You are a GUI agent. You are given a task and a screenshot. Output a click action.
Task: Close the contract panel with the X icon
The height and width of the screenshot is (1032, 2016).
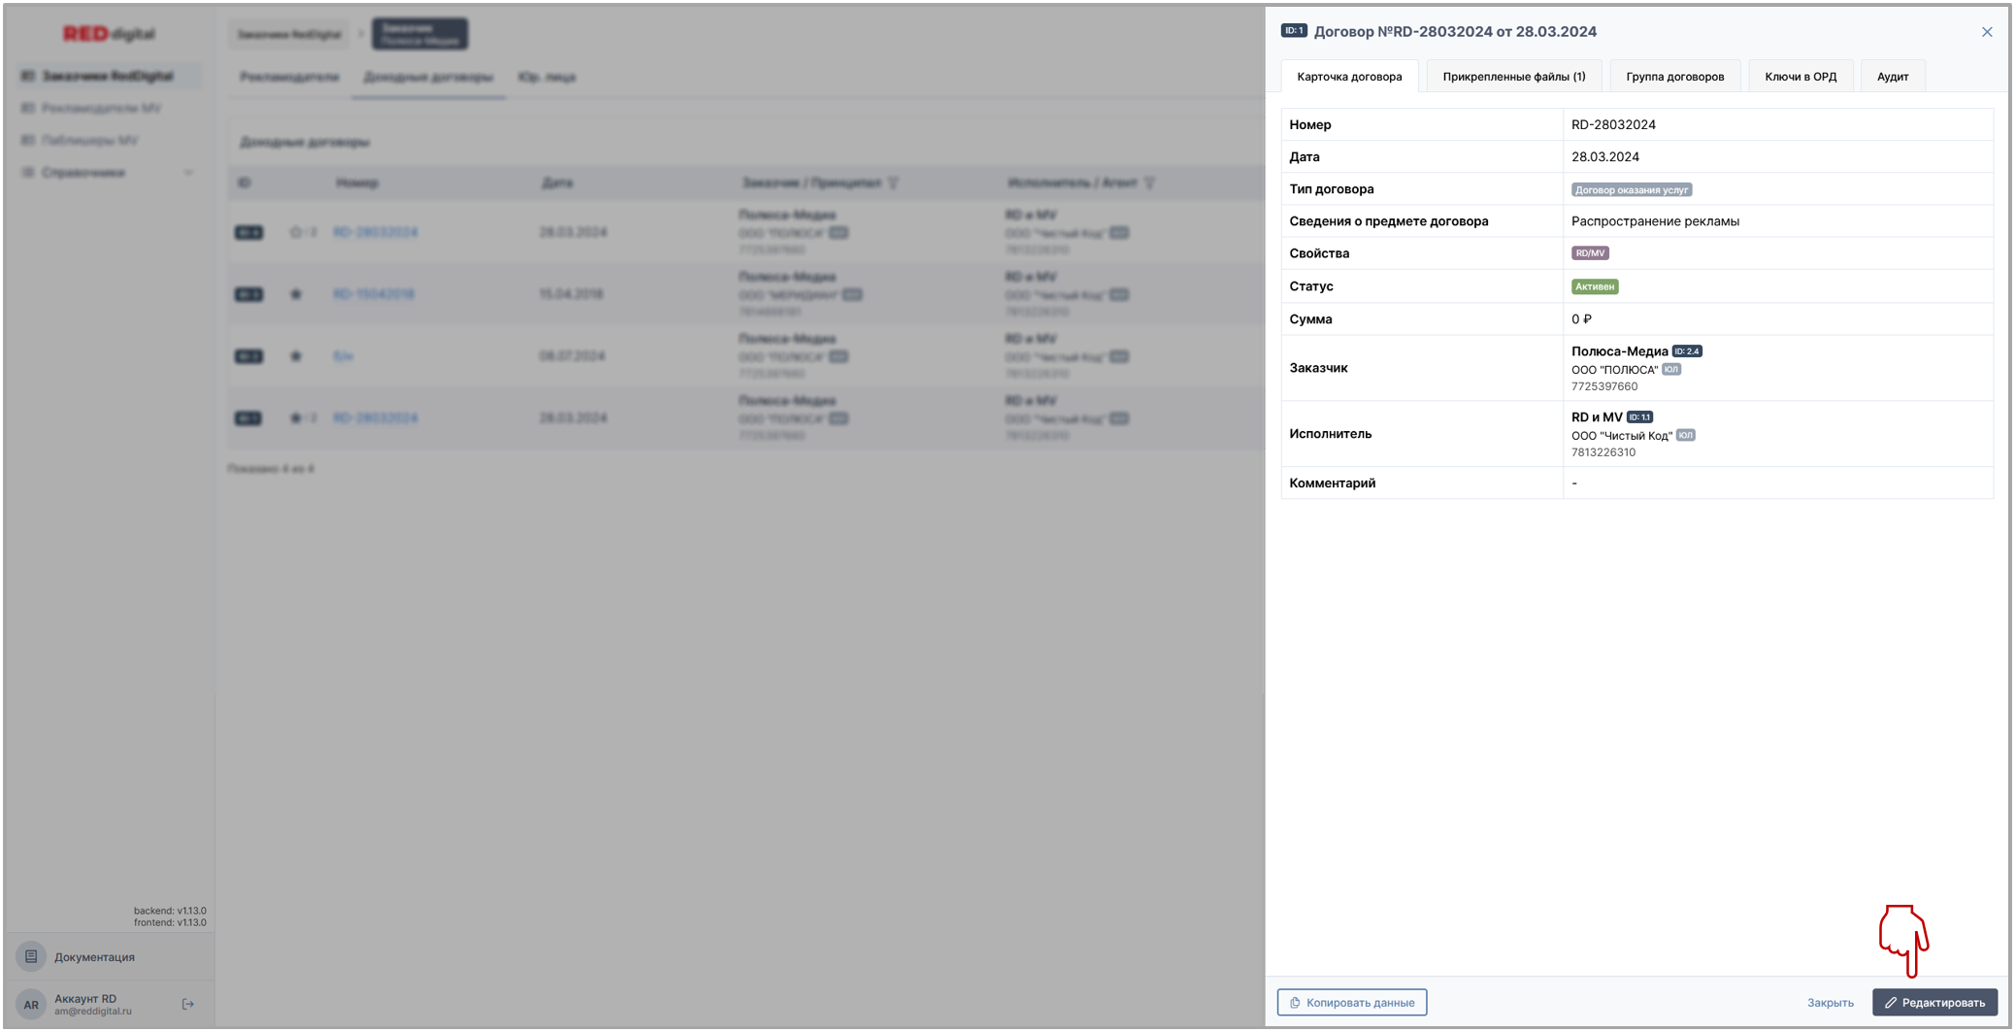1986,32
